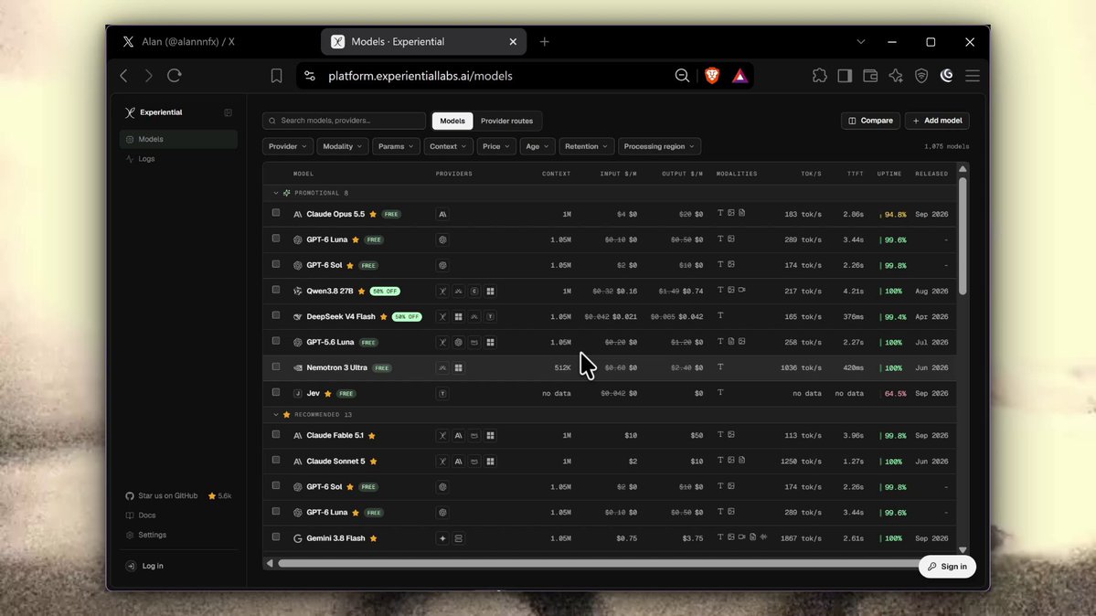Open the Params filter dropdown
This screenshot has height=616, width=1096.
(396, 146)
